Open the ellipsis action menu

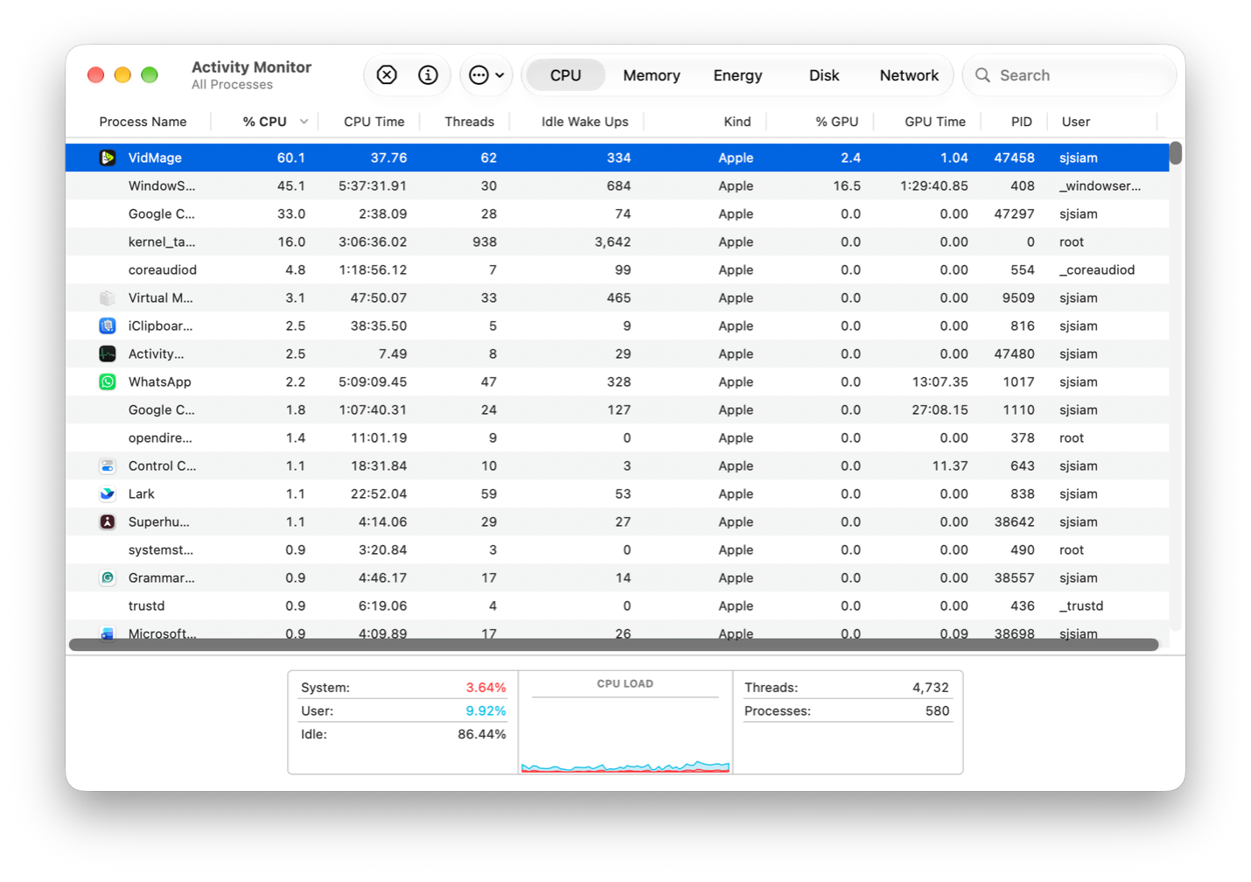486,75
